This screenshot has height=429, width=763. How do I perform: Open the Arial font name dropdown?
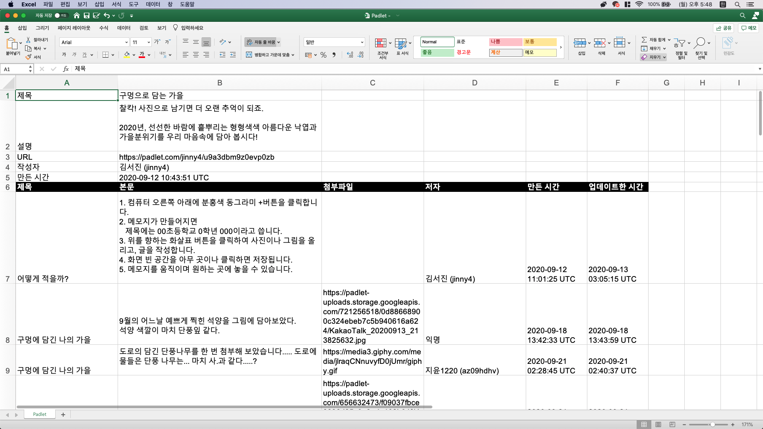tap(126, 42)
